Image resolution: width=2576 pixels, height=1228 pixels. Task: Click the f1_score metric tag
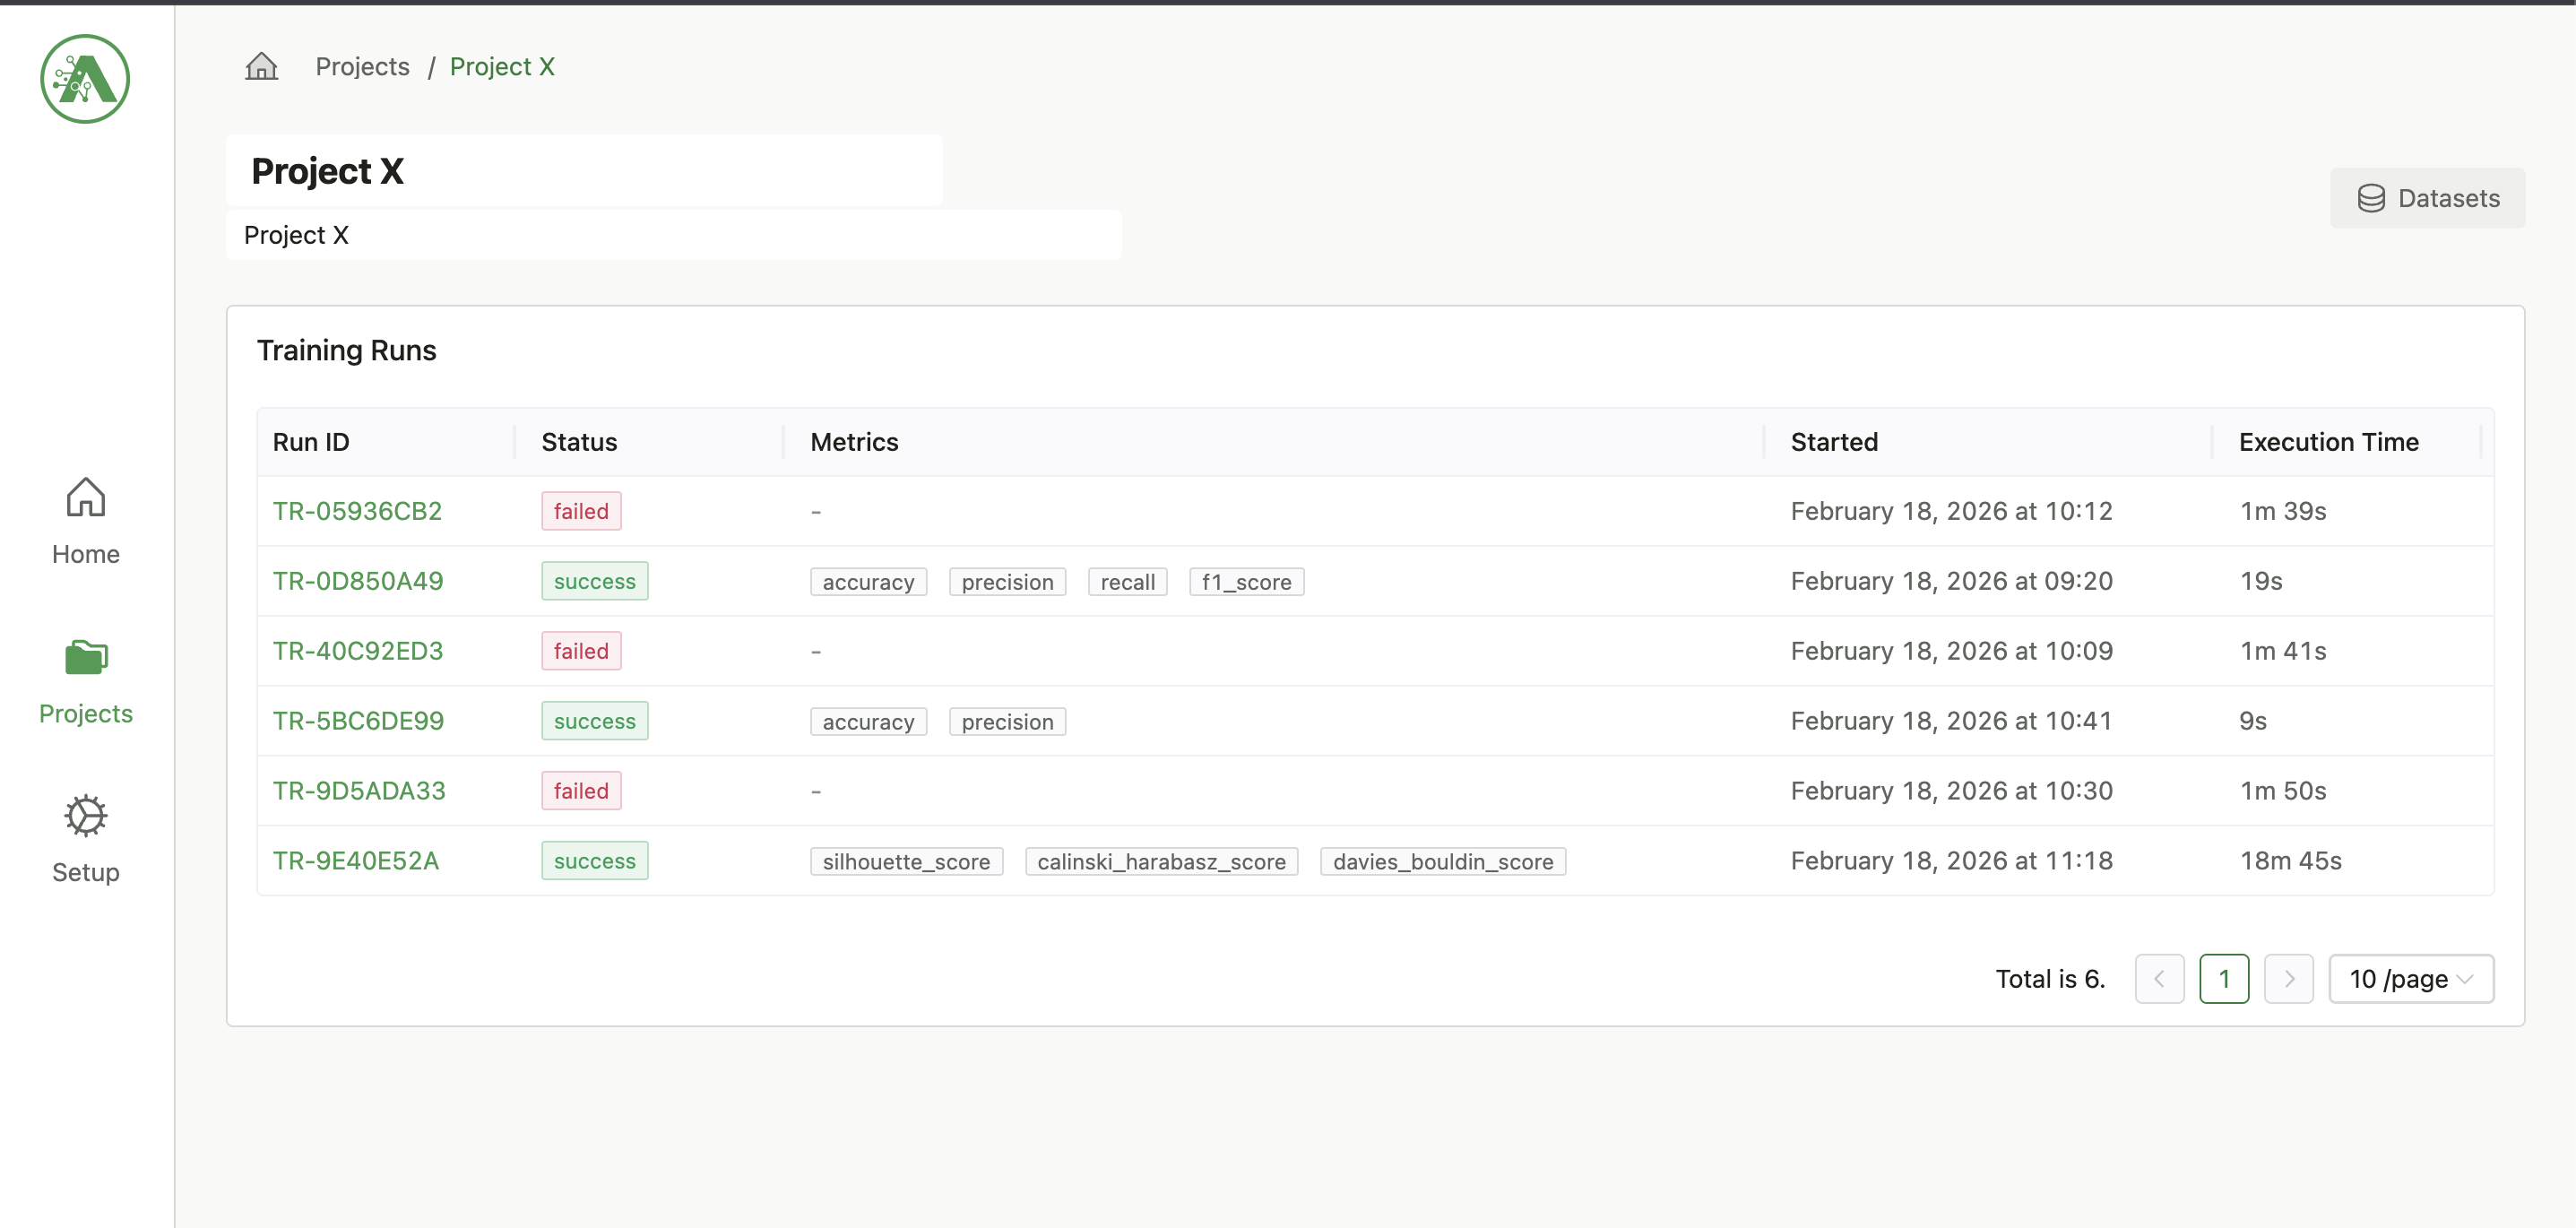click(x=1246, y=582)
